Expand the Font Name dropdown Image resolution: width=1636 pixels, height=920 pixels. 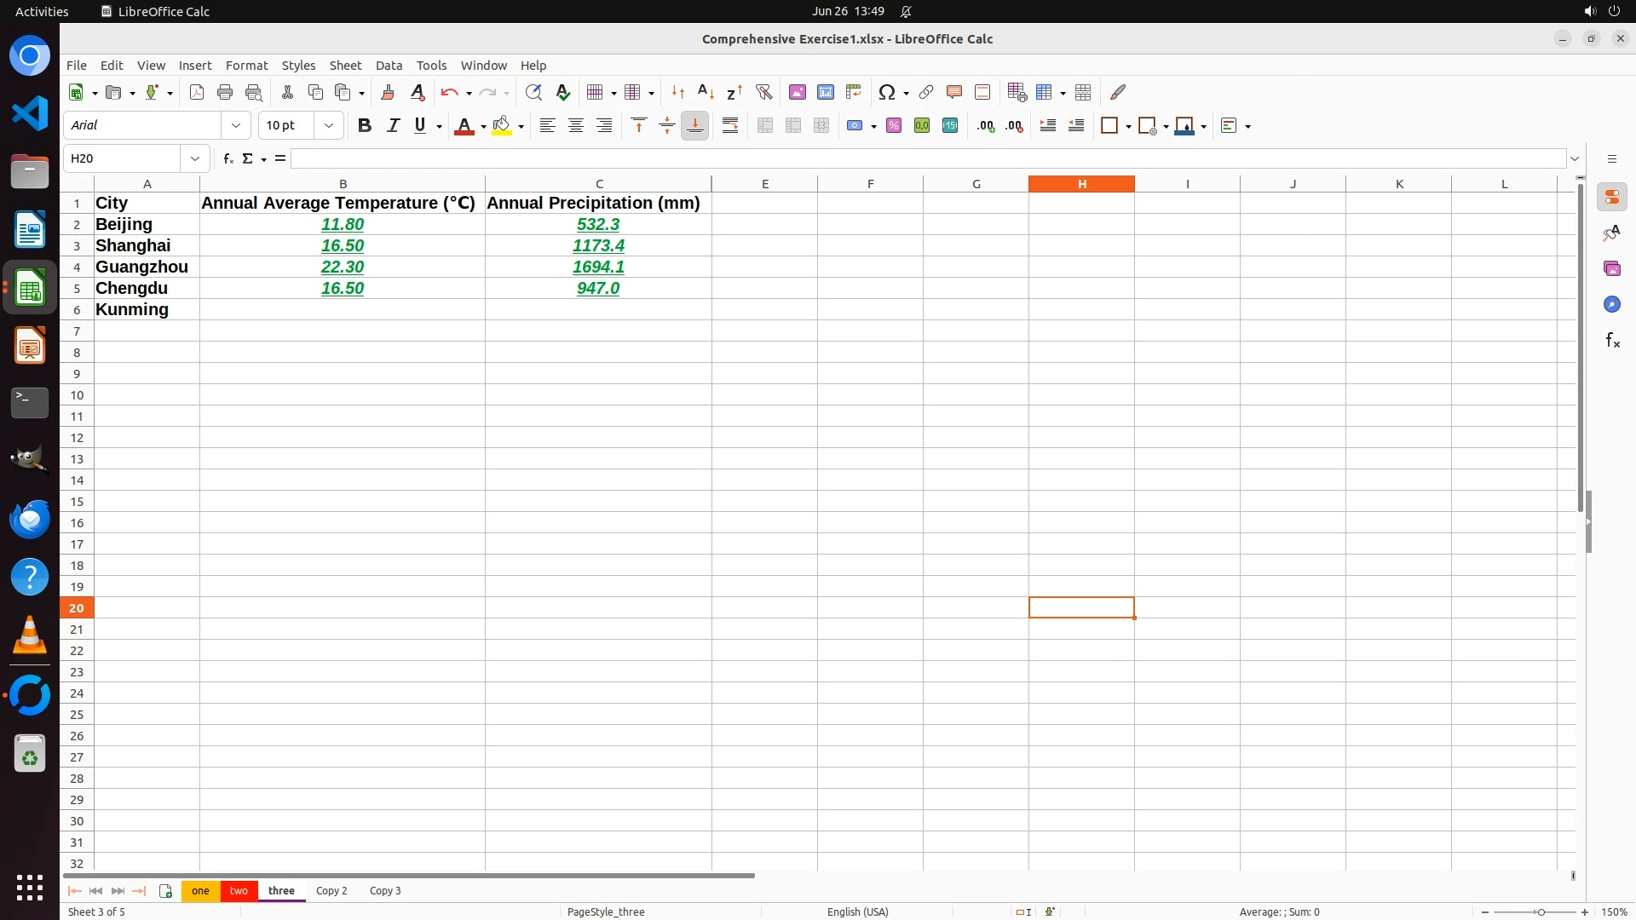[x=236, y=126]
